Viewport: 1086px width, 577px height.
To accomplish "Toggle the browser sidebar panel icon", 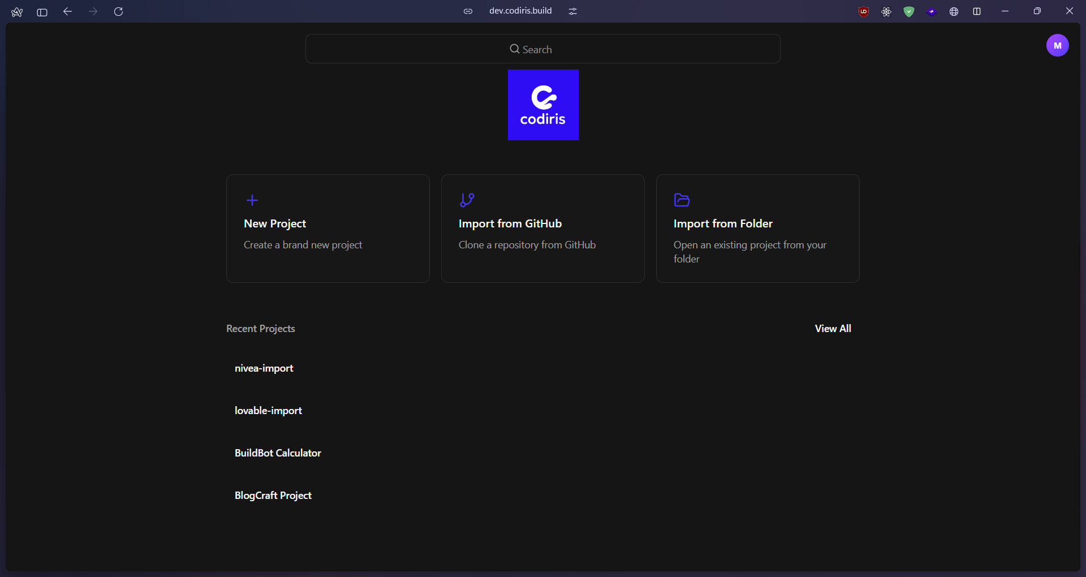I will click(42, 11).
